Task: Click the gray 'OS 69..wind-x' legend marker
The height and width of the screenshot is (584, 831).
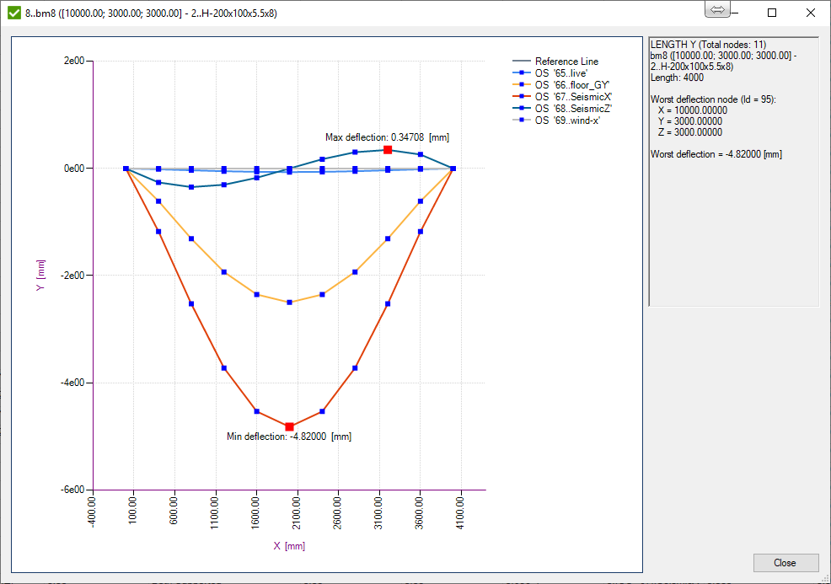Action: point(523,120)
